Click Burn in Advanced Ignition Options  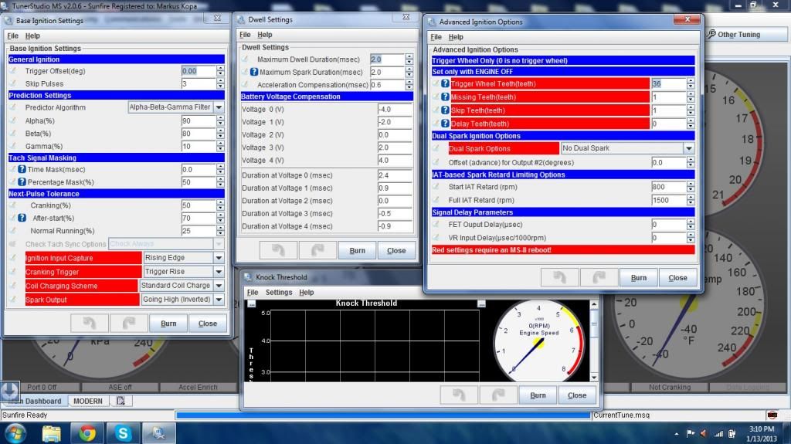(x=639, y=278)
